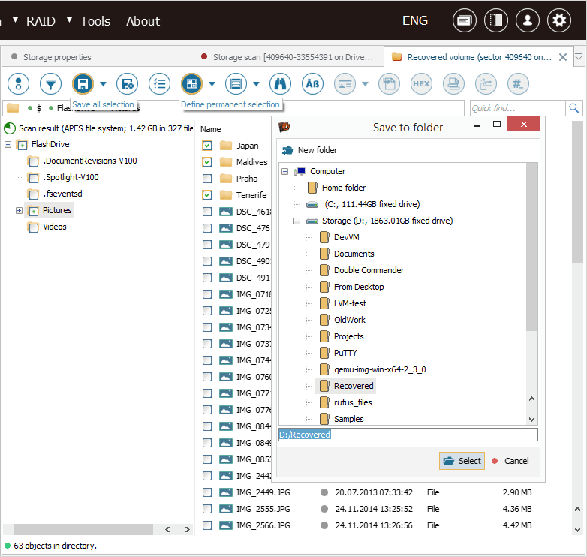Collapse the Storage D: drive node

(x=297, y=221)
